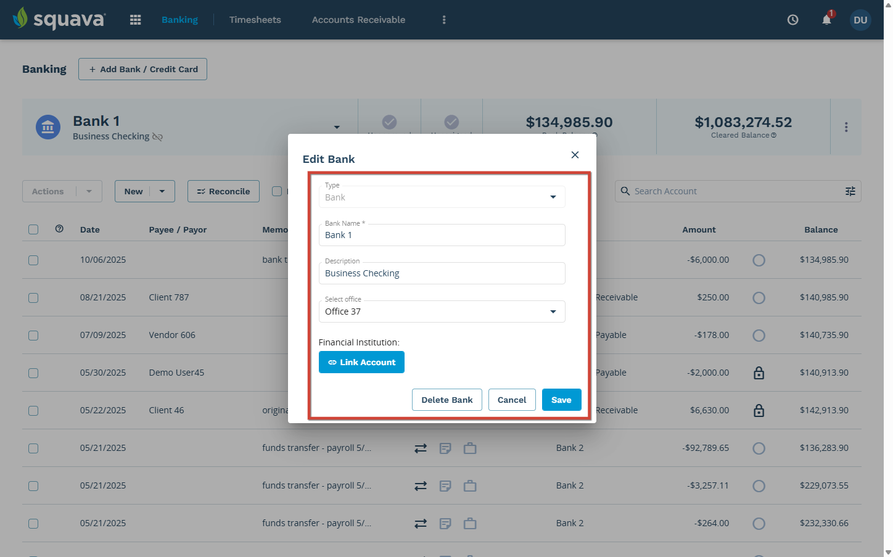Expand the New button dropdown arrow
The width and height of the screenshot is (893, 557).
coord(162,191)
